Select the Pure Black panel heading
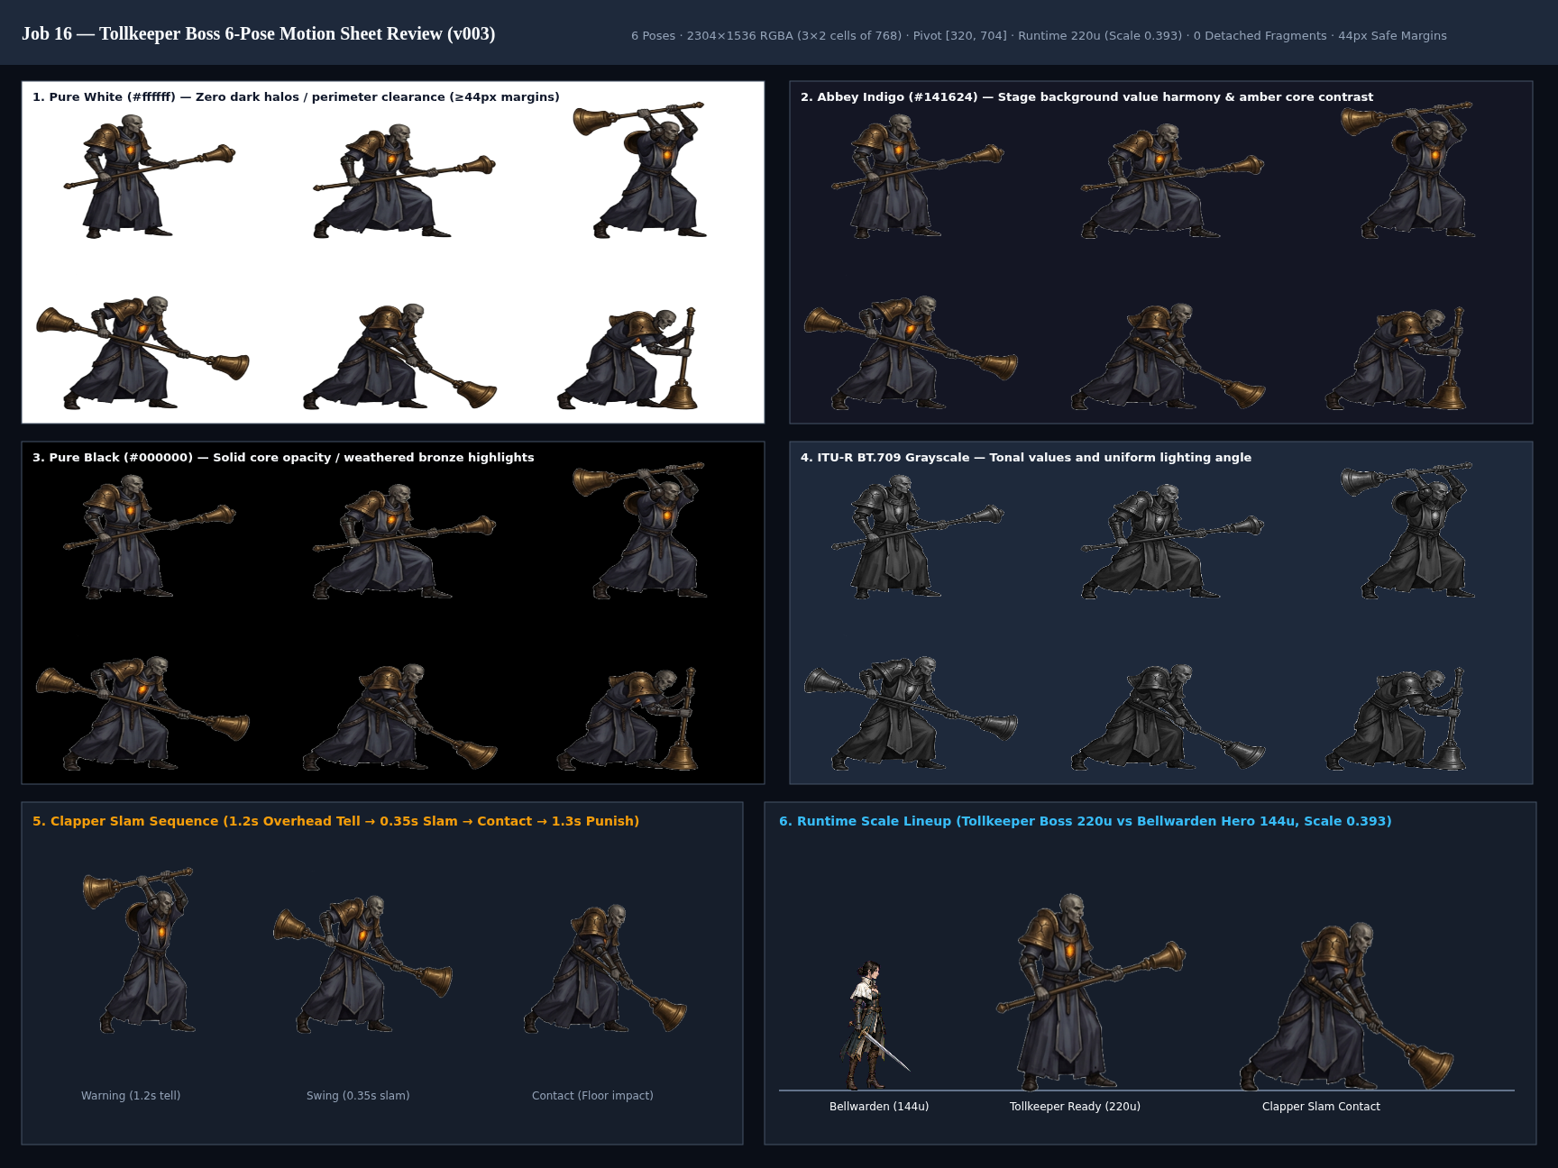 click(x=283, y=457)
